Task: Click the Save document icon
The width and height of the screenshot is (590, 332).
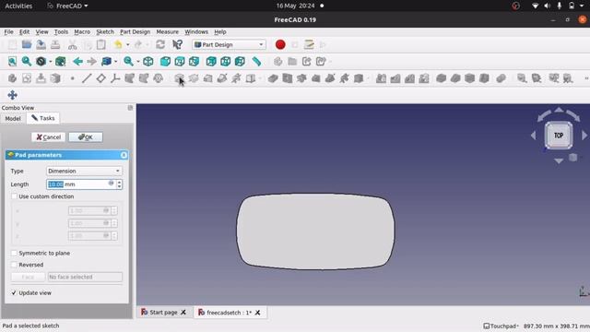Action: pyautogui.click(x=41, y=44)
